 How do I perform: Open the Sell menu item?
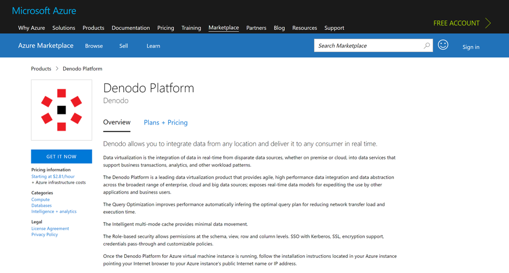pos(123,46)
